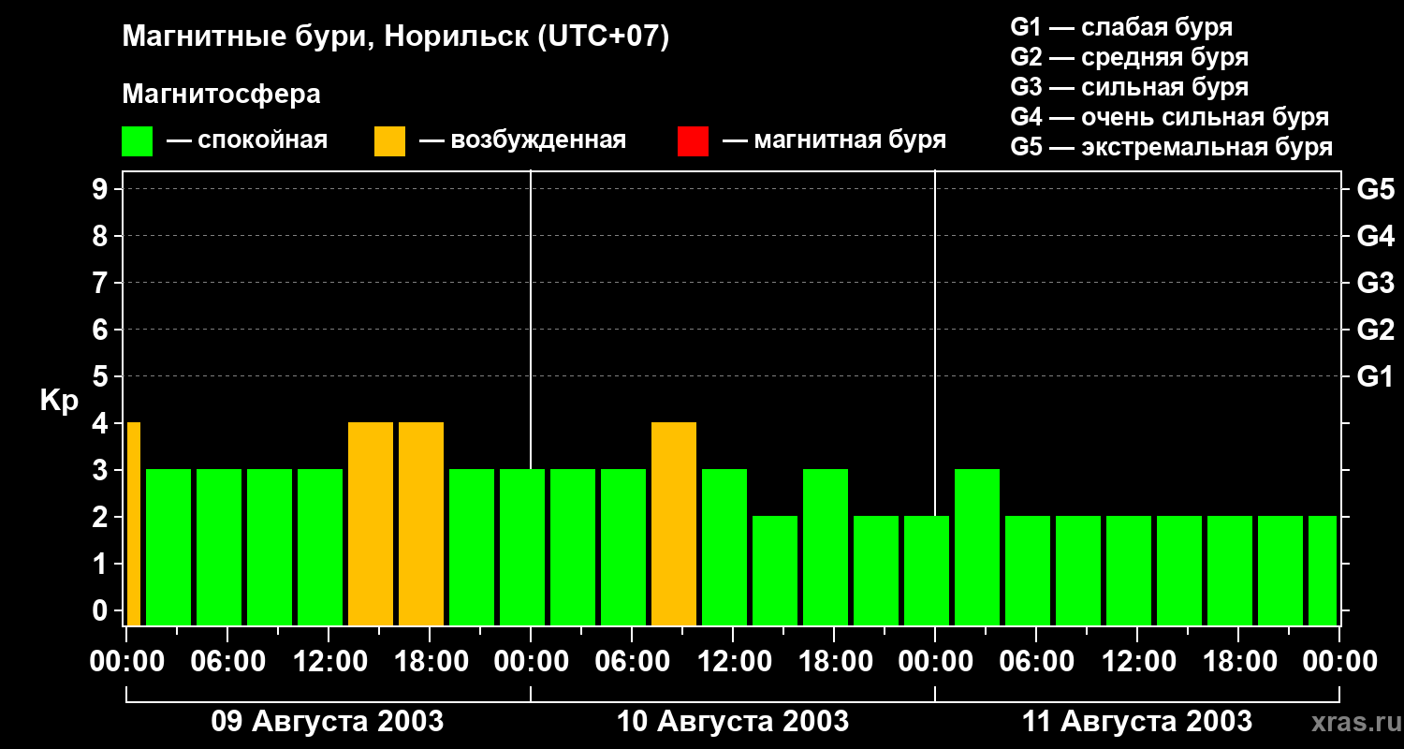
Task: Click the '06:00' time label under 11 Августа
Action: click(x=1036, y=662)
